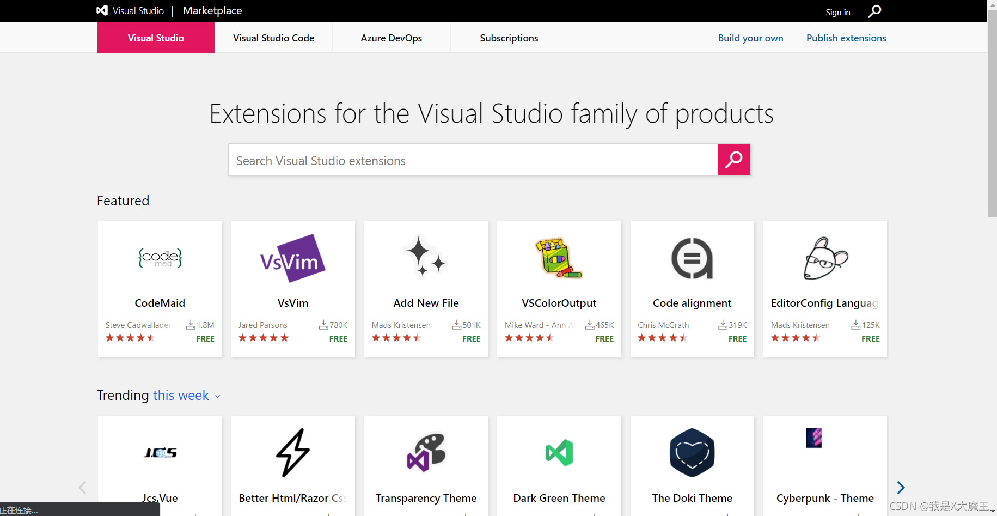Click the CodeMaid star rating
The height and width of the screenshot is (516, 997).
[x=131, y=338]
